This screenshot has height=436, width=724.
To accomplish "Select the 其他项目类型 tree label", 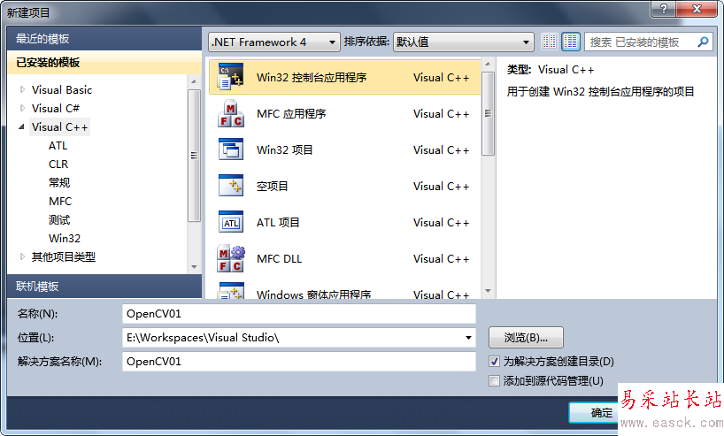I will (63, 256).
